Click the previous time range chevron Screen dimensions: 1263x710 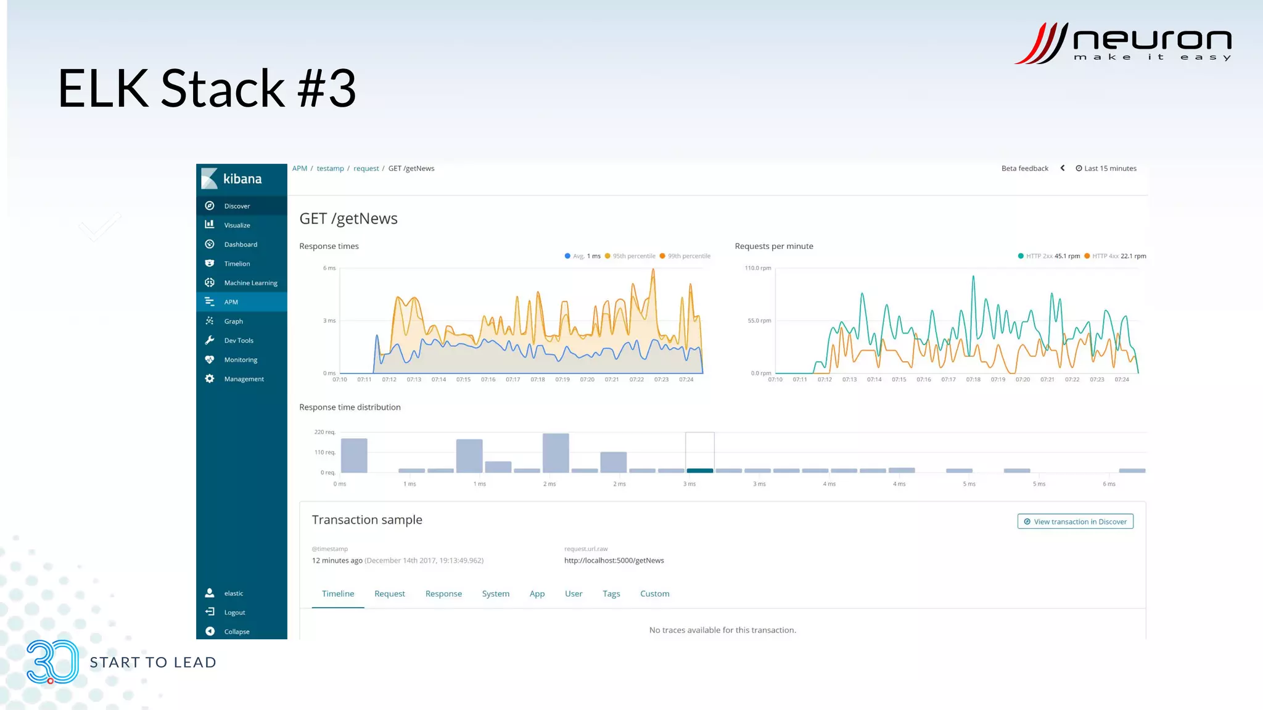tap(1063, 168)
